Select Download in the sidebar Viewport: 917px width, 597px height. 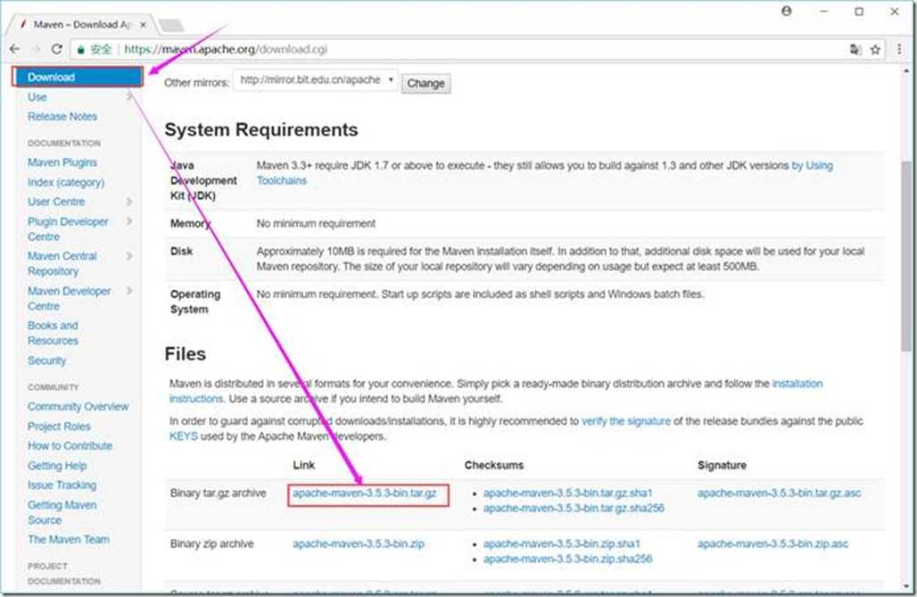coord(78,77)
